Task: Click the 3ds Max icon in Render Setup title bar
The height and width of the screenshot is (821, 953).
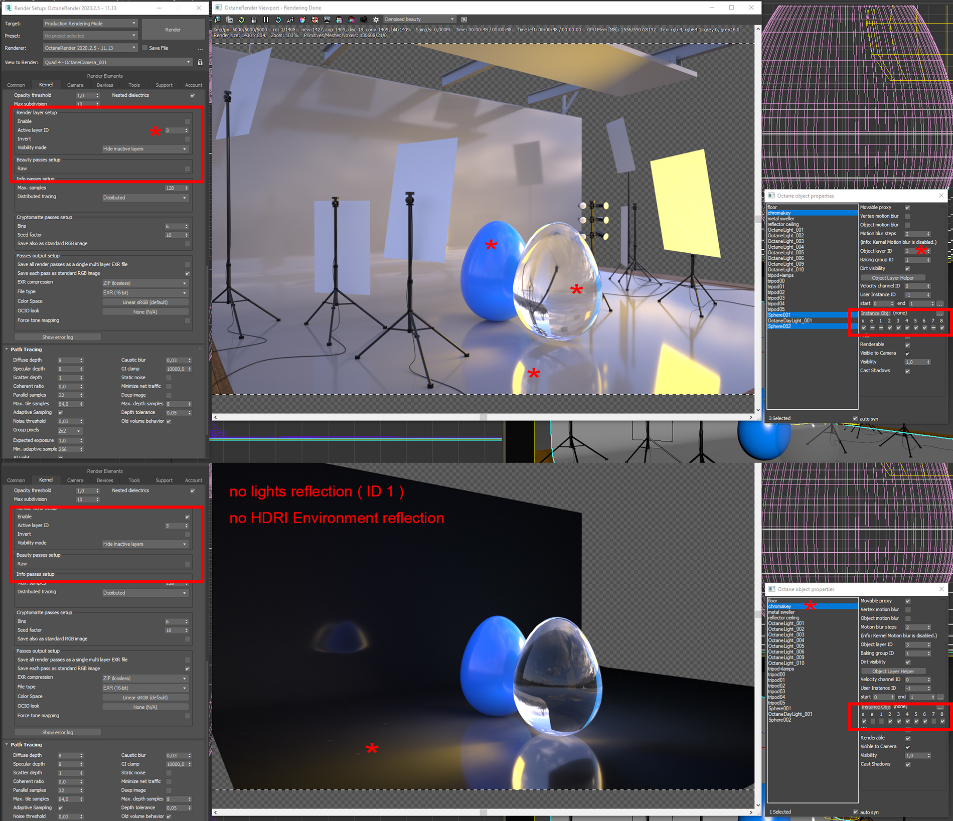Action: coord(8,8)
